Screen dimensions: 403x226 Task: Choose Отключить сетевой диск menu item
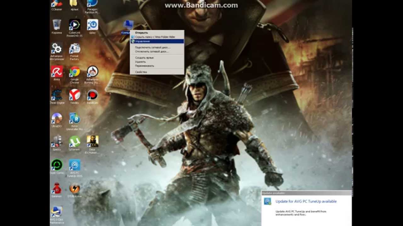pos(157,51)
